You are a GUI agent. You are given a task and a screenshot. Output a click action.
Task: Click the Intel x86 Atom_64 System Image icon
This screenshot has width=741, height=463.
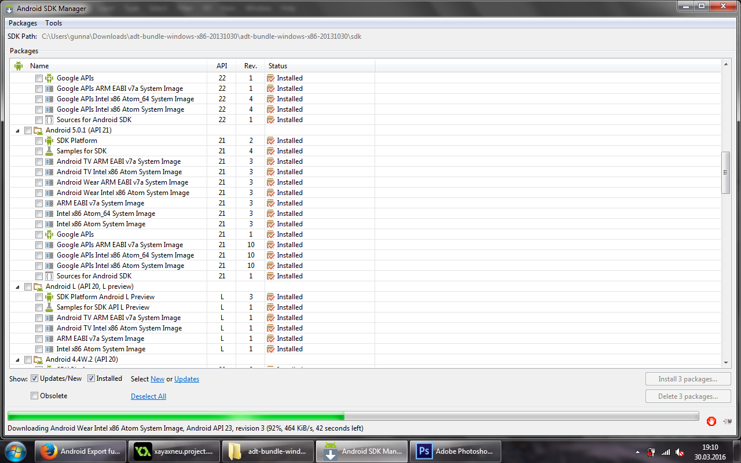coord(49,214)
